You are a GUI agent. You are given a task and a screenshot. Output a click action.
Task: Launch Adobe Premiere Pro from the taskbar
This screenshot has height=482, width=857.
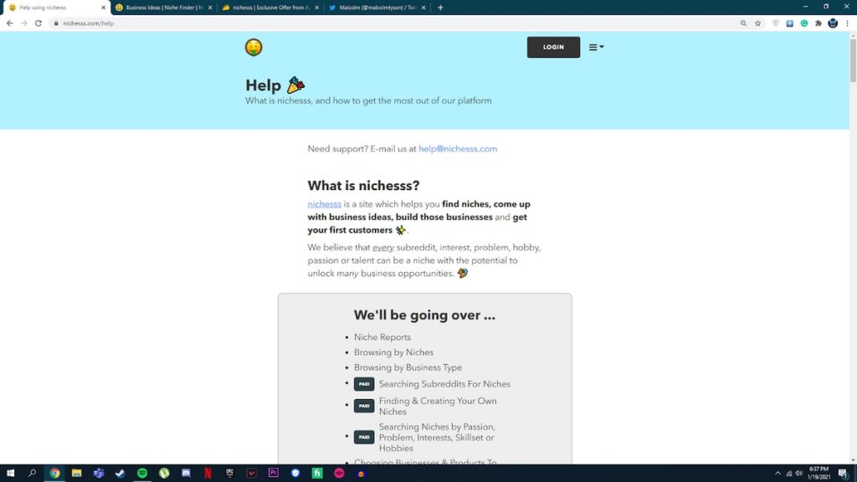tap(274, 474)
